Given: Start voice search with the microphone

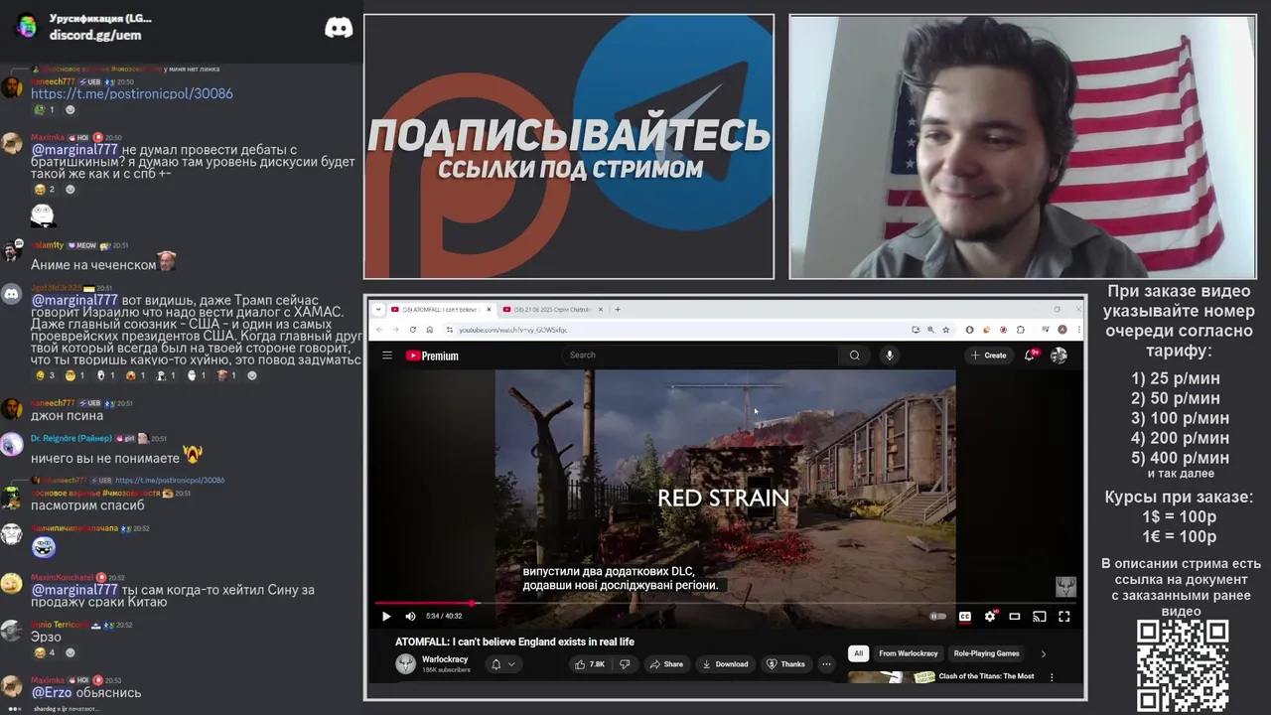Looking at the screenshot, I should pyautogui.click(x=890, y=356).
